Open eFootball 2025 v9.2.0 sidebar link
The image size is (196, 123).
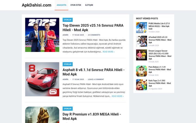(160, 40)
